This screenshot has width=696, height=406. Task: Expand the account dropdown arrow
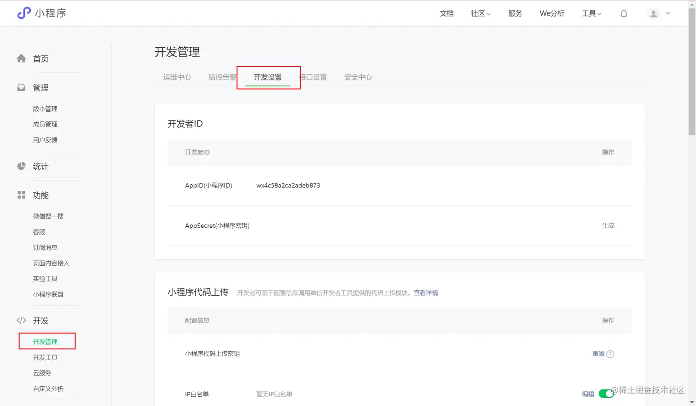coord(668,13)
